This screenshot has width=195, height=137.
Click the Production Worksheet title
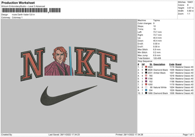pos(18,3)
